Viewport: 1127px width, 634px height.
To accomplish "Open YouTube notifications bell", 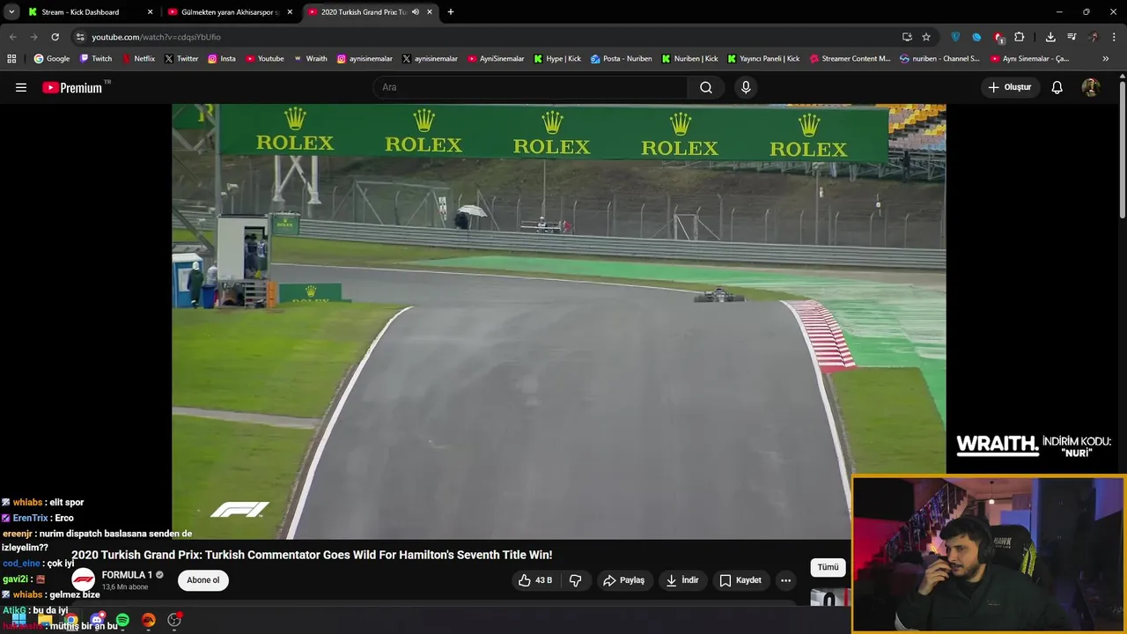I will point(1057,87).
